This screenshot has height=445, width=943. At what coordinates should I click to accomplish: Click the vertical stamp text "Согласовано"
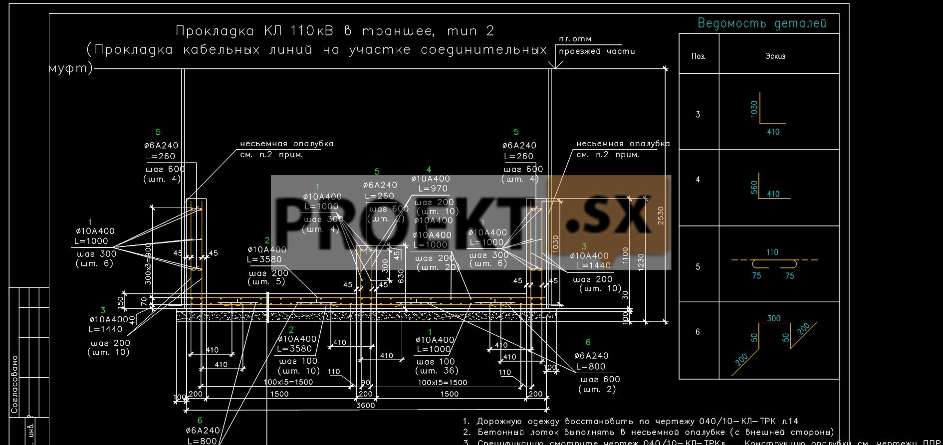click(14, 385)
